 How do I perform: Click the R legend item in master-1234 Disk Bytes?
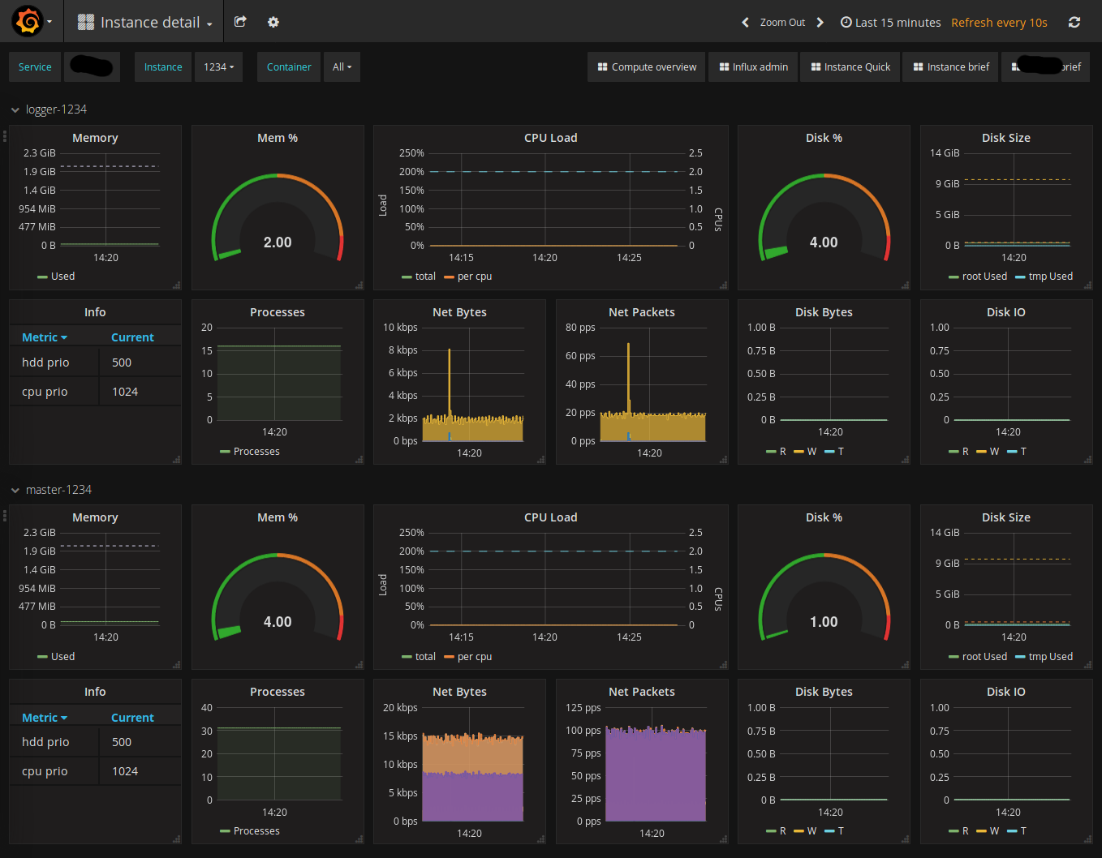[782, 831]
